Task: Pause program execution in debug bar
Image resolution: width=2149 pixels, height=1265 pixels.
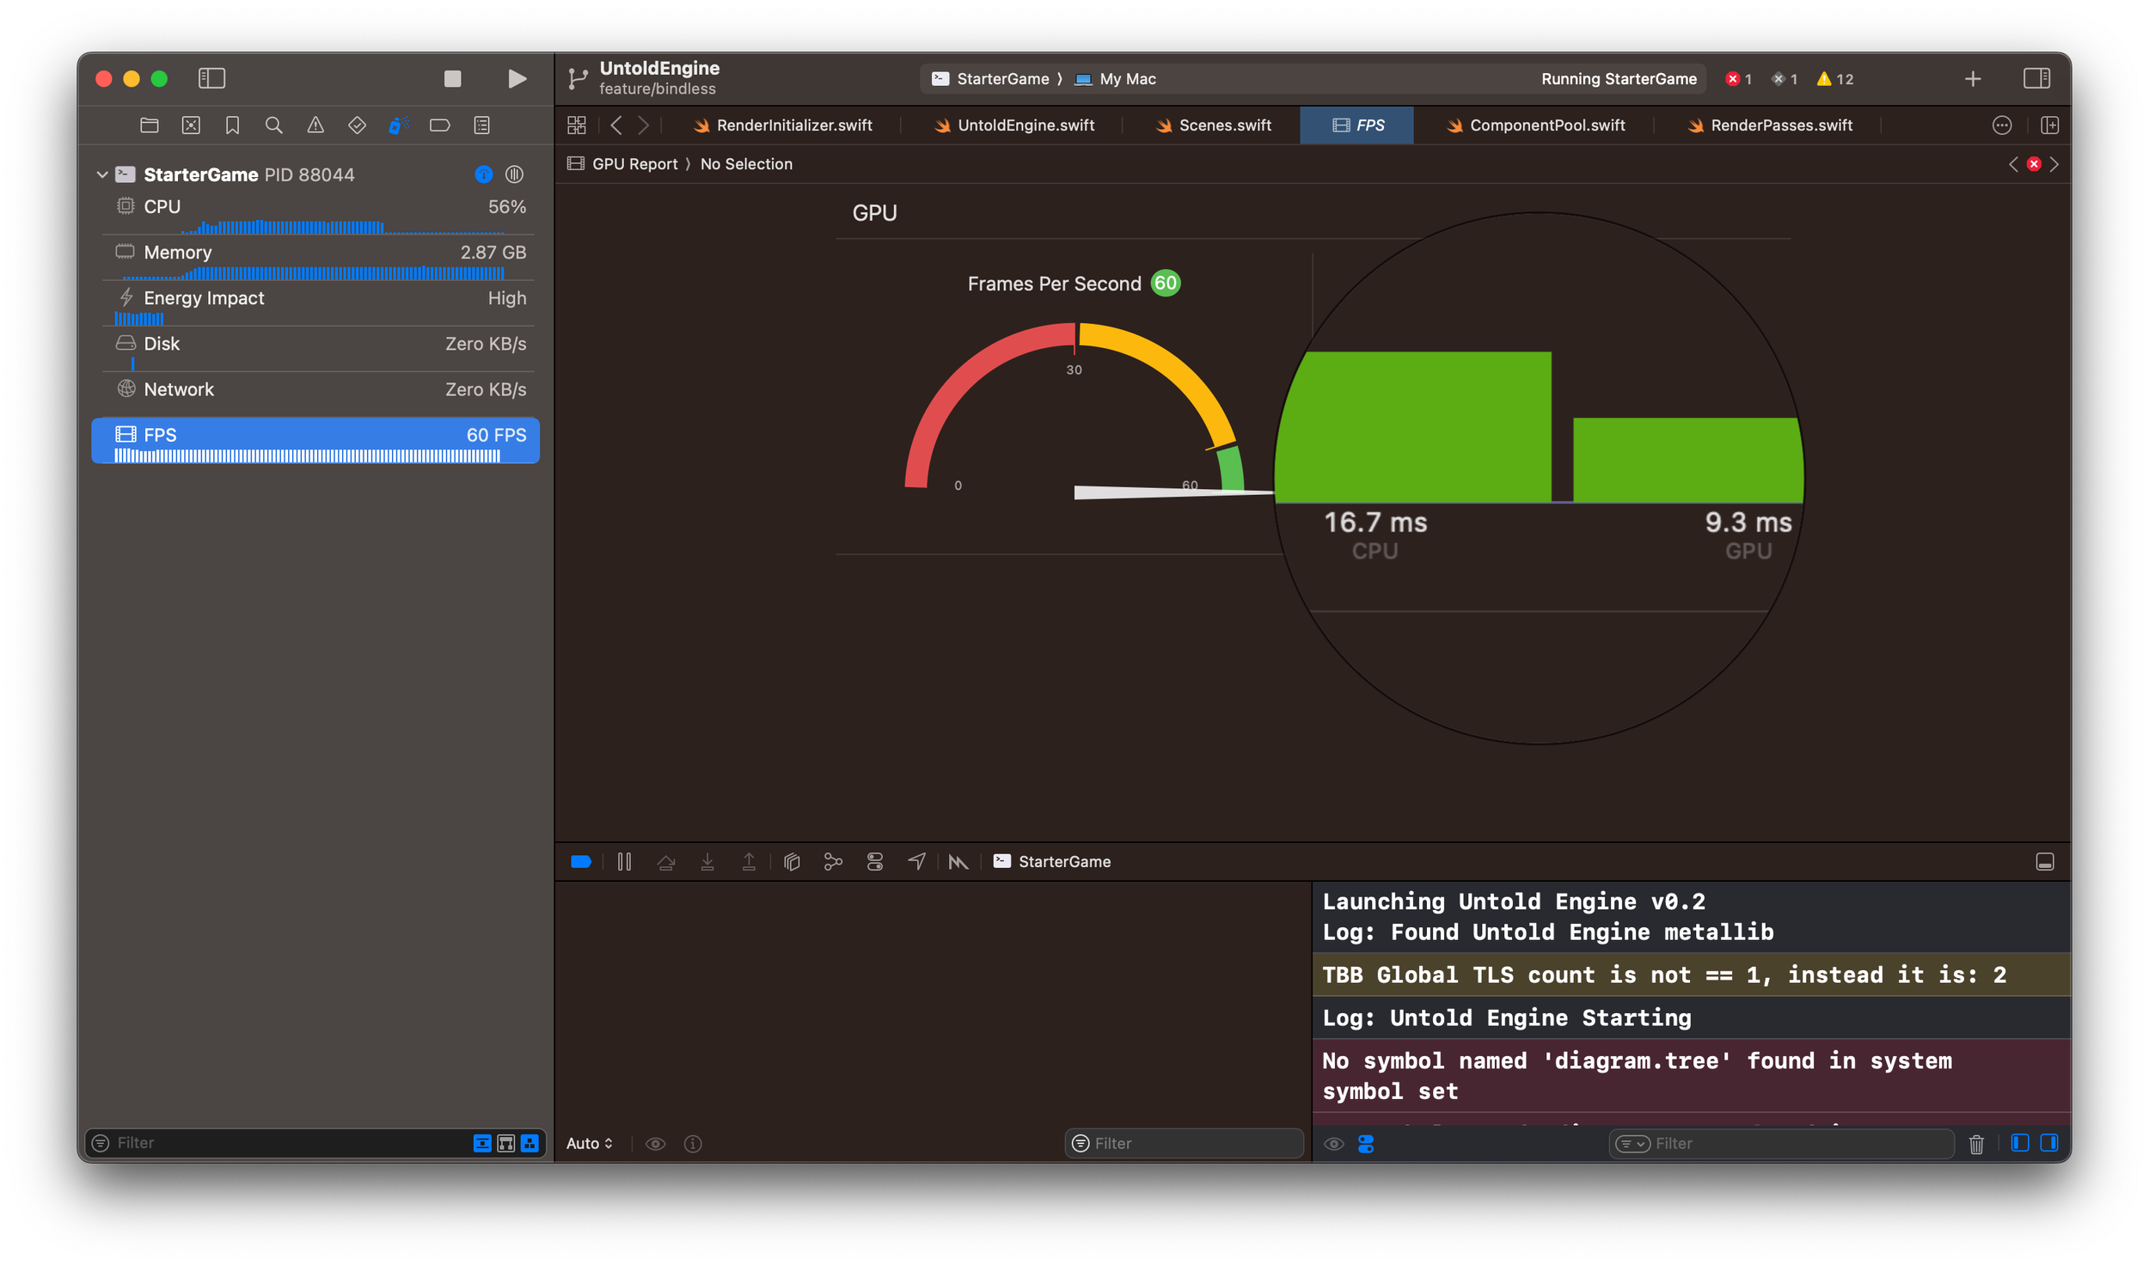Action: click(x=624, y=862)
